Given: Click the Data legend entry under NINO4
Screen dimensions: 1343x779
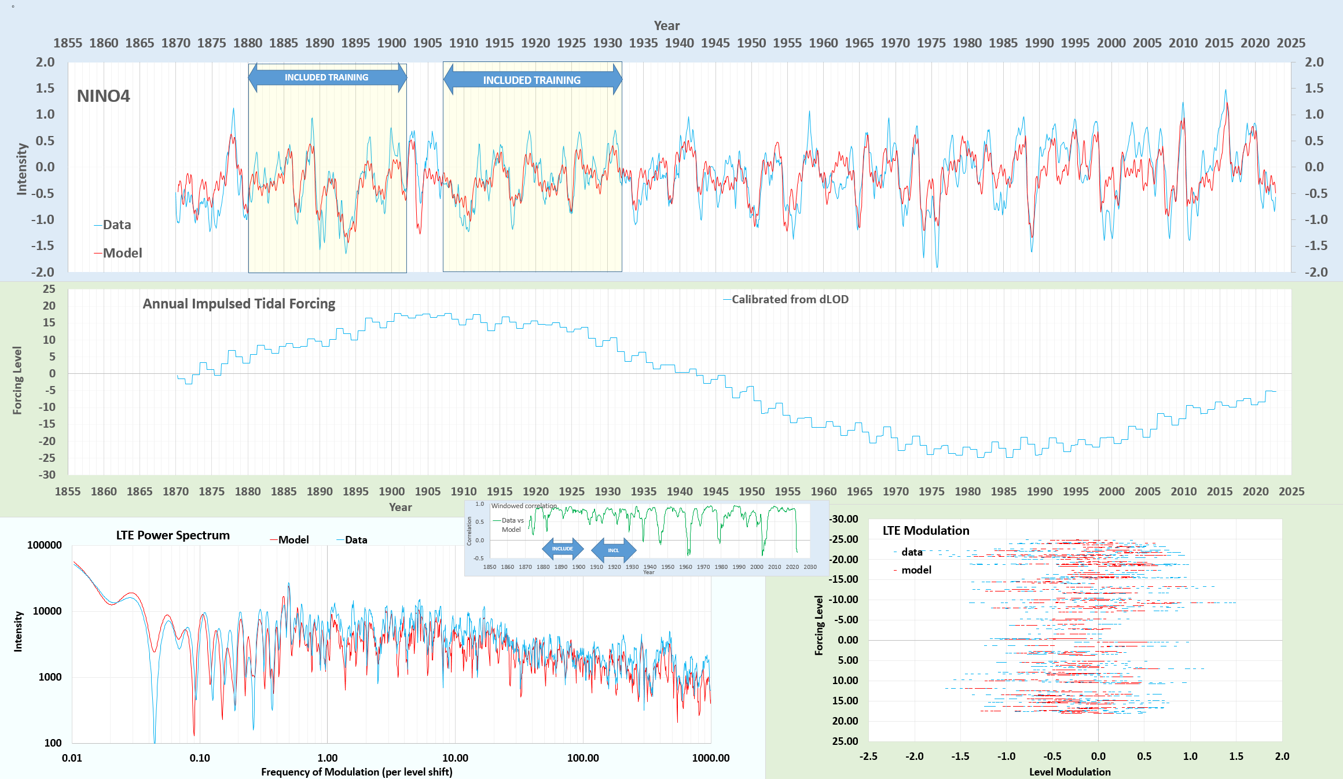Looking at the screenshot, I should (x=116, y=225).
